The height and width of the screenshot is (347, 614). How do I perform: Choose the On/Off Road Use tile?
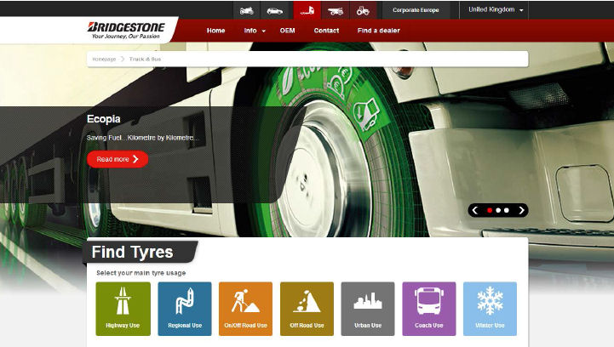click(x=245, y=309)
